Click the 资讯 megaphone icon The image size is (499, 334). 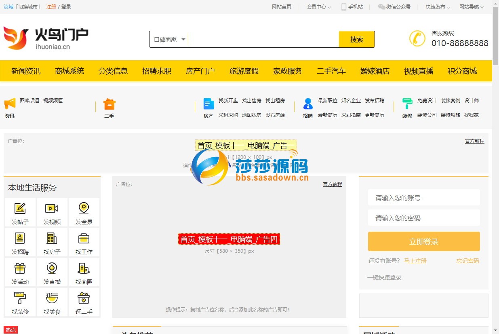coord(10,104)
